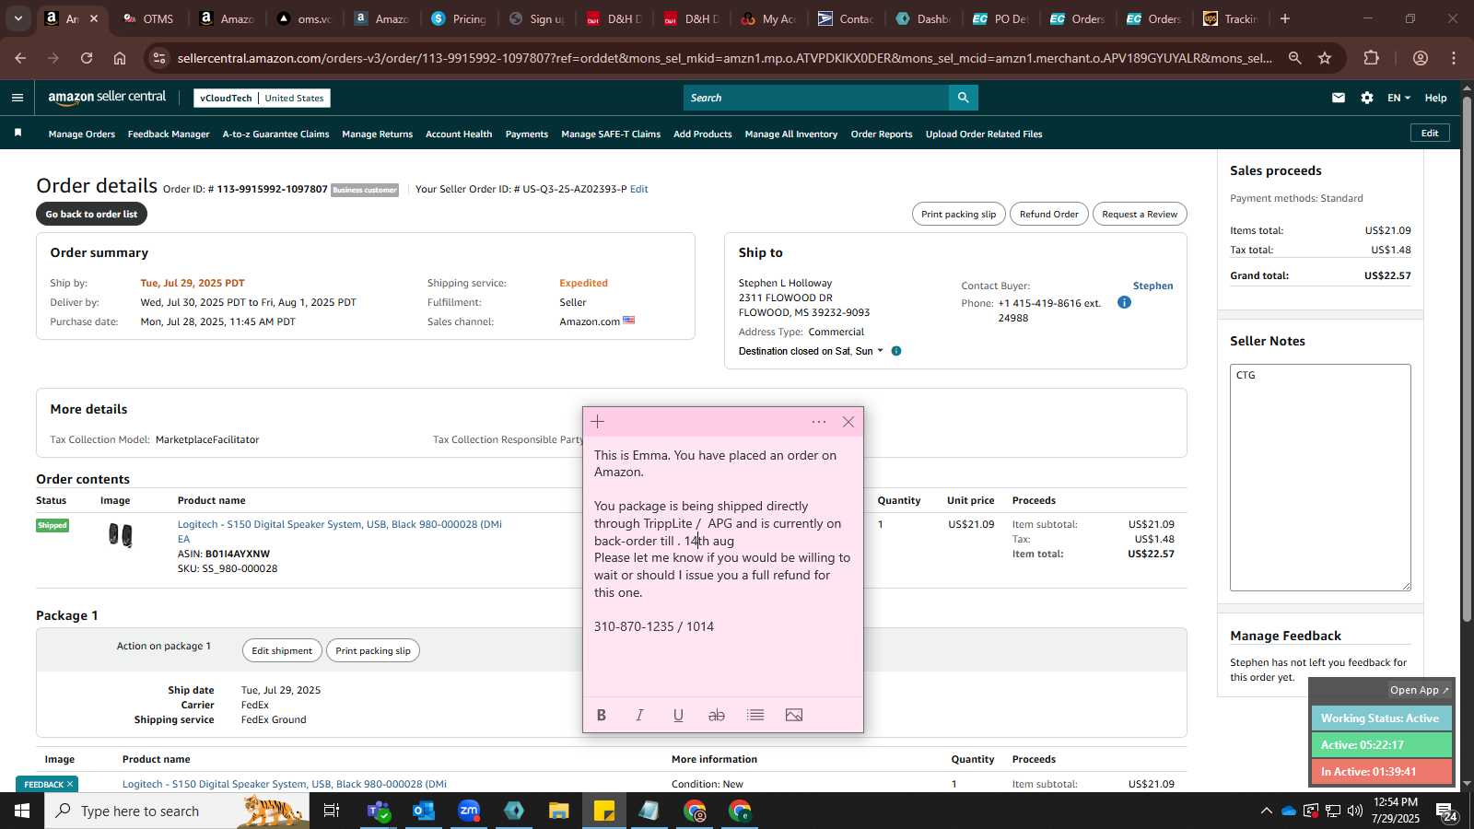This screenshot has height=829, width=1474.
Task: Click the Edit shipment button
Action: point(282,650)
